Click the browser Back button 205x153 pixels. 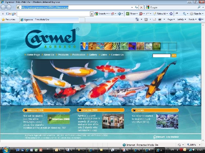3,7
